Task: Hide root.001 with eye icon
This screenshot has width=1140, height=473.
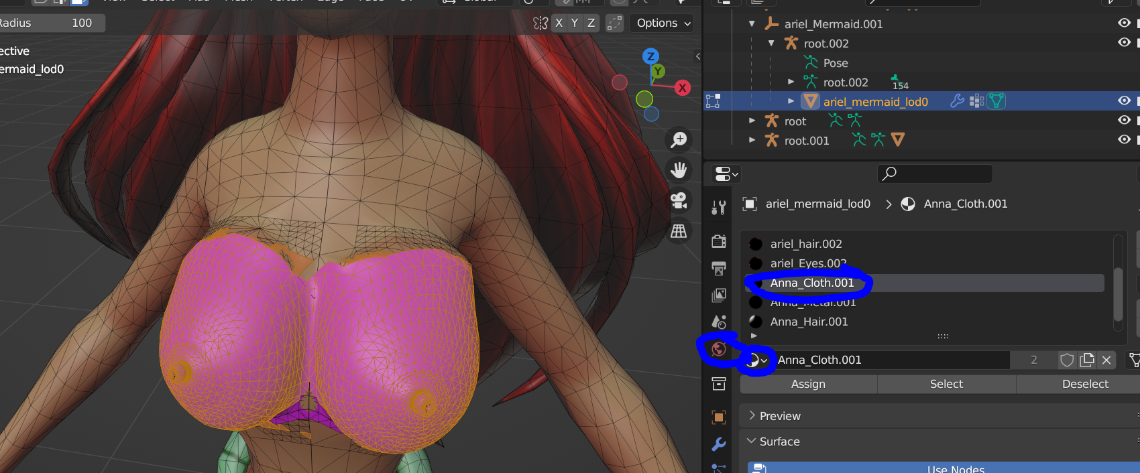Action: click(1124, 139)
